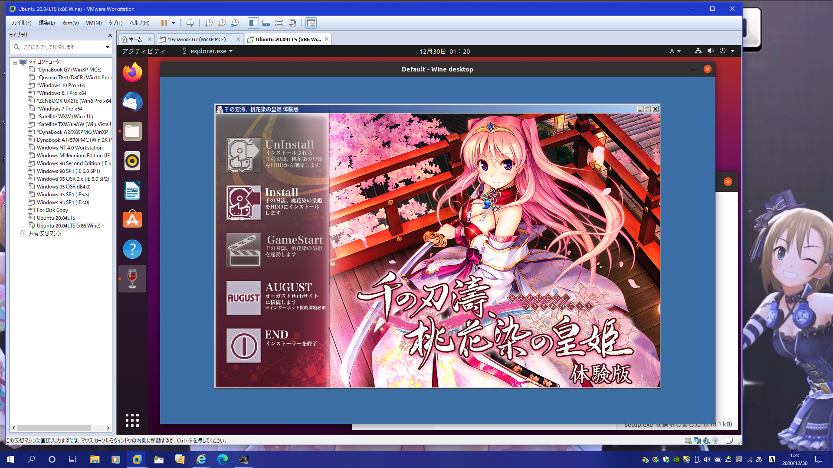Image resolution: width=833 pixels, height=468 pixels.
Task: Open the タブ(T) menu
Action: (115, 23)
